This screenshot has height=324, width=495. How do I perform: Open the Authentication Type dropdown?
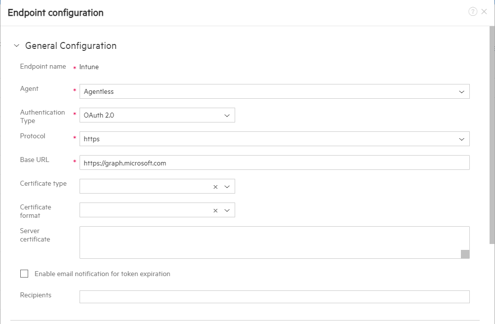[x=227, y=115]
